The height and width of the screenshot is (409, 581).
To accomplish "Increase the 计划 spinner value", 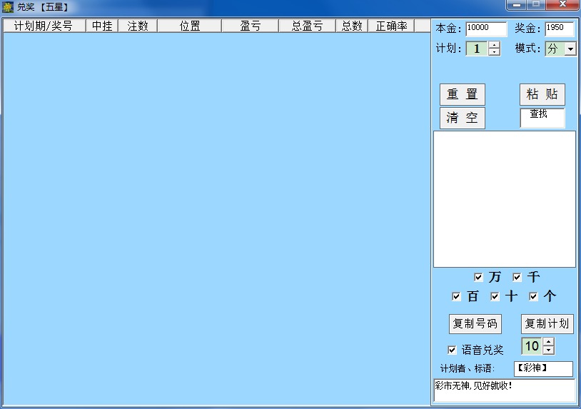I will (495, 46).
